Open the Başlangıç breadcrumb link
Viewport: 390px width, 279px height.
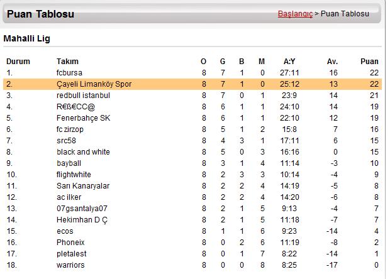click(x=295, y=14)
